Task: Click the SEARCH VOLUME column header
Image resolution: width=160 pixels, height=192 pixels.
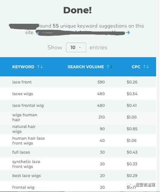Action: 86,67
